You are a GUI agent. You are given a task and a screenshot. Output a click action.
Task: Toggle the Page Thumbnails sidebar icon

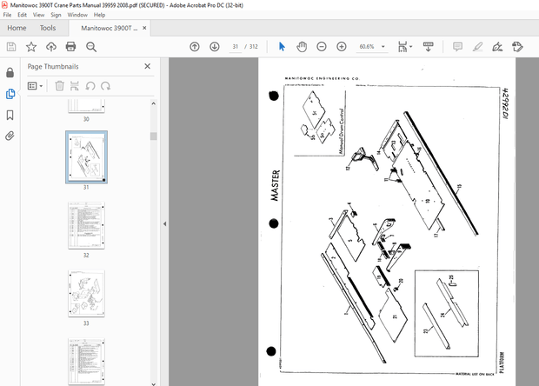(x=10, y=94)
